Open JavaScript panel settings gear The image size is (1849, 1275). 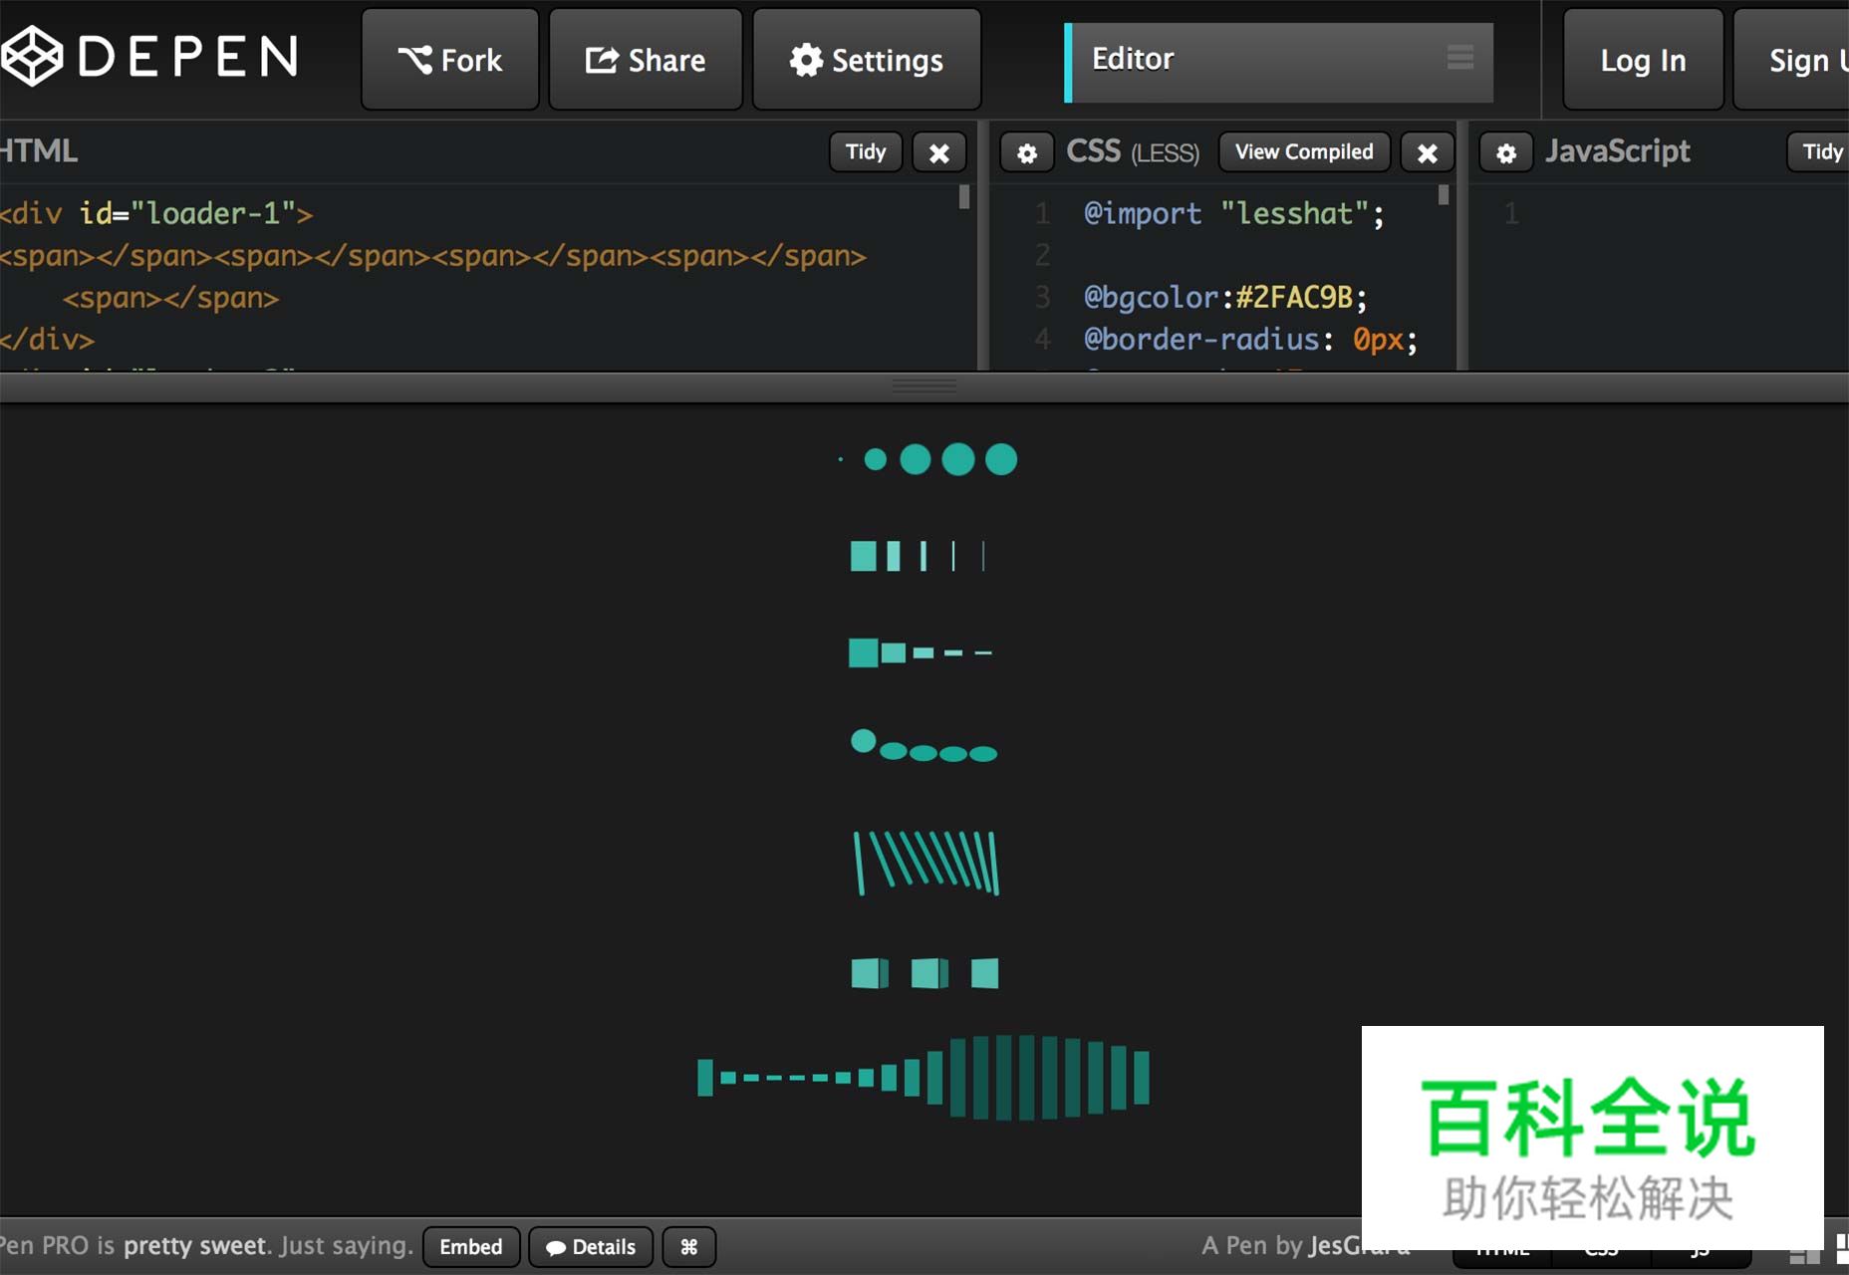(x=1506, y=152)
